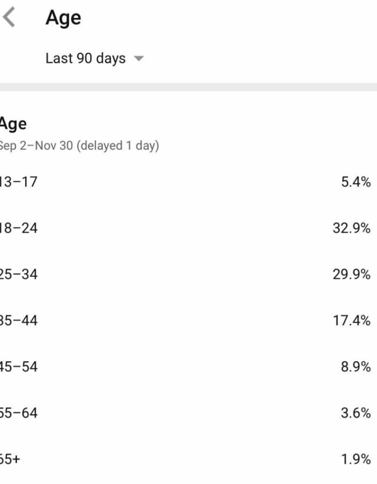Select the Age section heading
The height and width of the screenshot is (484, 377).
(13, 124)
